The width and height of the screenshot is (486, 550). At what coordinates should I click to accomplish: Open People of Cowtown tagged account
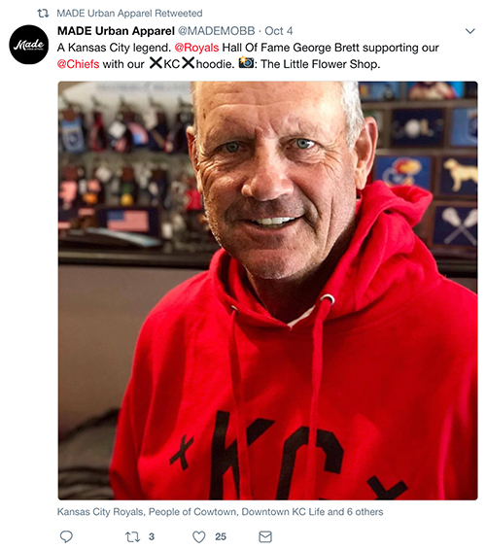click(192, 512)
